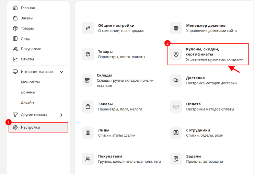Open the Сотрудники settings title
This screenshot has width=254, height=174.
pos(198,130)
